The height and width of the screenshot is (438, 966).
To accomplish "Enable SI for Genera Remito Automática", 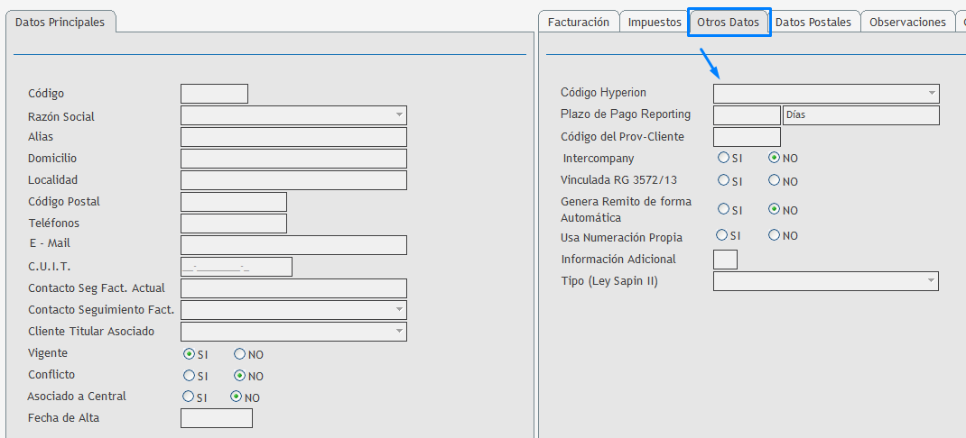I will 723,209.
